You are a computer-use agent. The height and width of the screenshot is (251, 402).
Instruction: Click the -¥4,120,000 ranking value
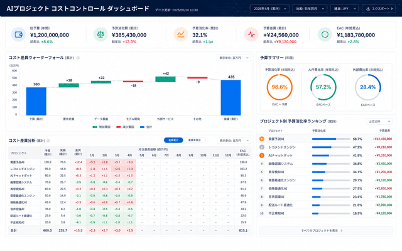(384, 213)
